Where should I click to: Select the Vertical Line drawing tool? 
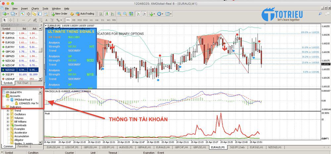click(x=18, y=20)
